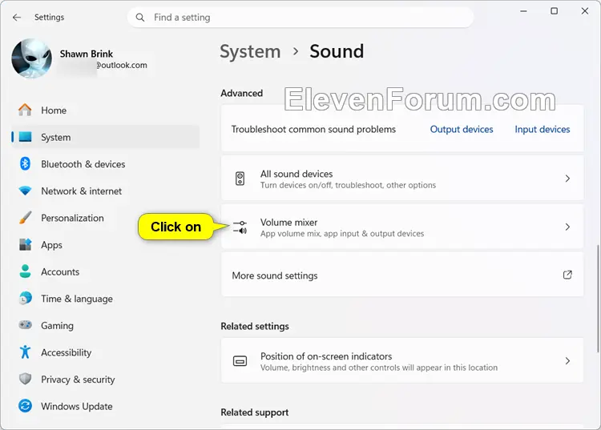Click the Find a setting search box
Viewport: 601px width, 430px height.
[x=300, y=18]
